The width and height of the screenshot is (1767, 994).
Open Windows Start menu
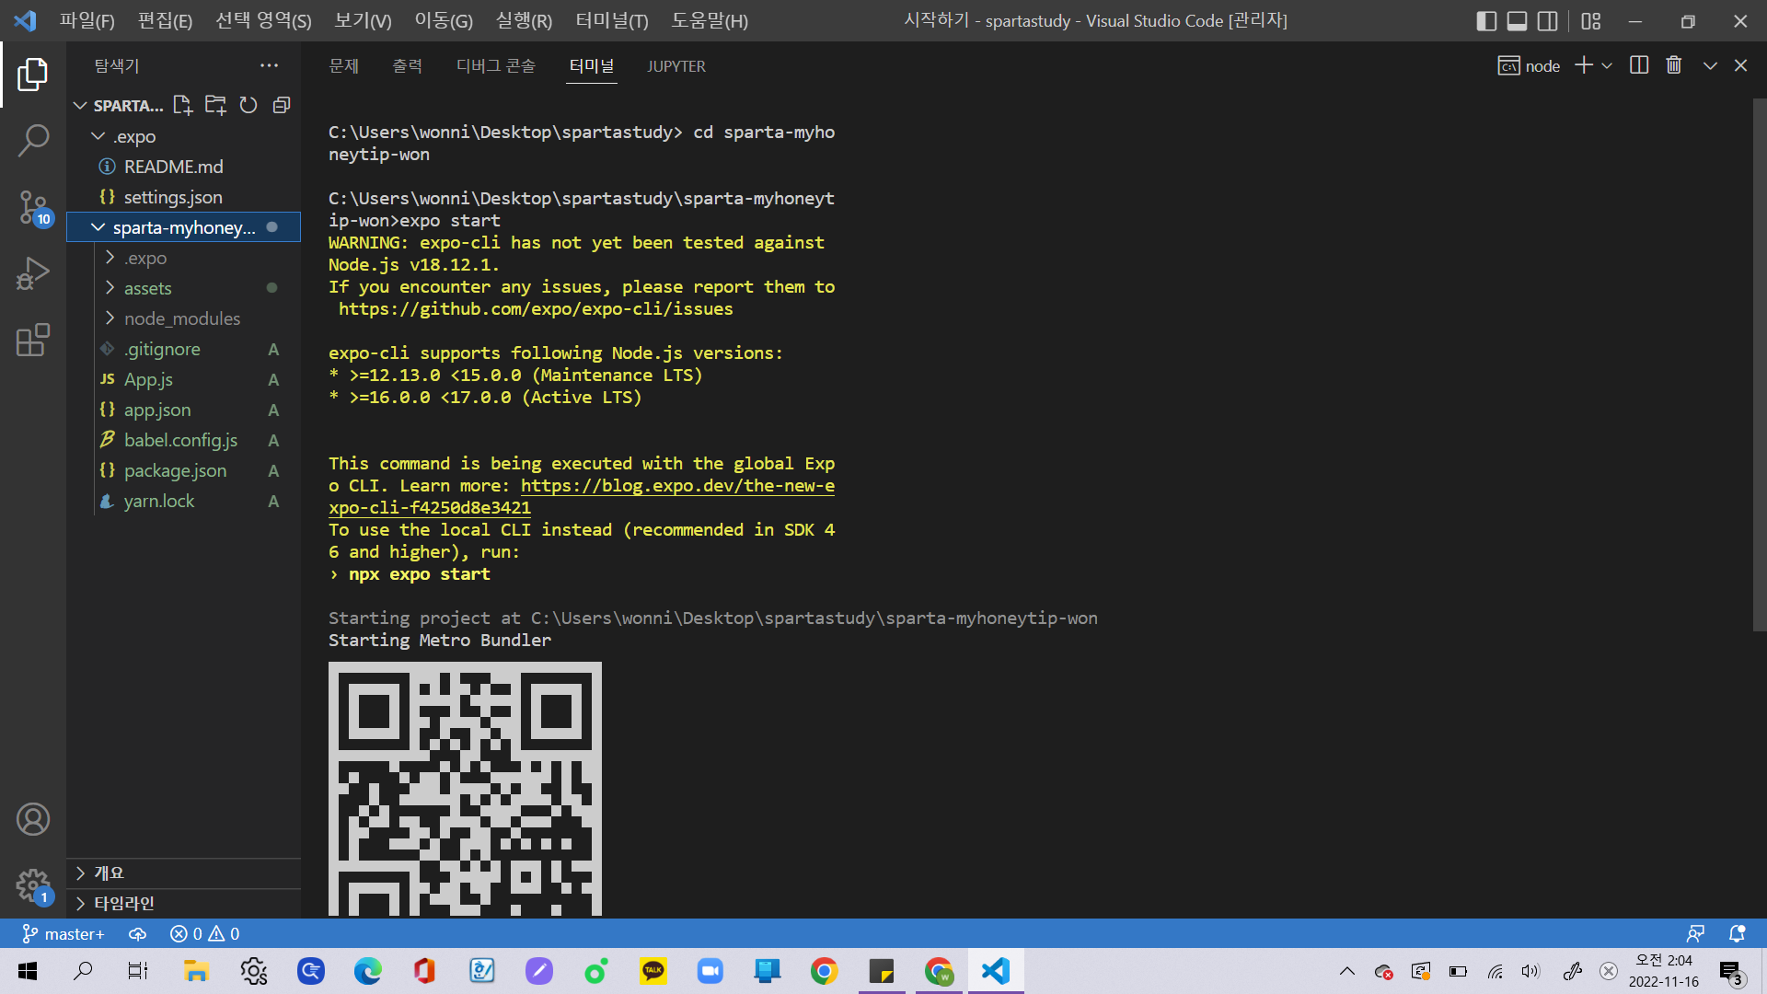(28, 971)
